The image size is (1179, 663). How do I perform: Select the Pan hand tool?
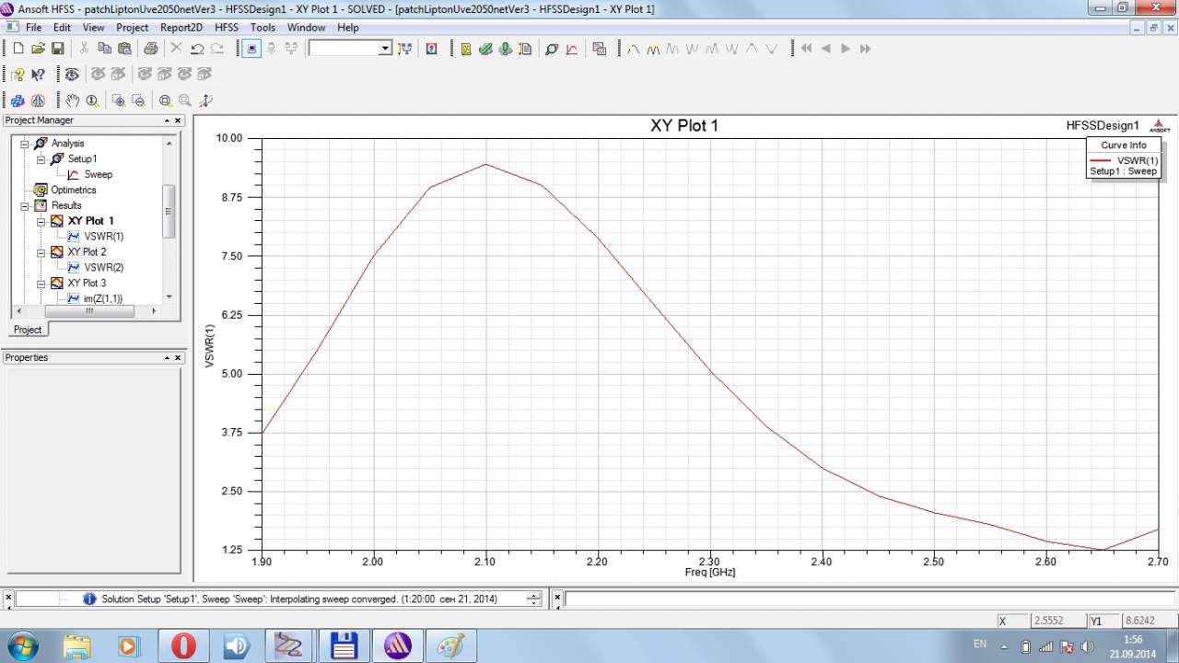72,100
